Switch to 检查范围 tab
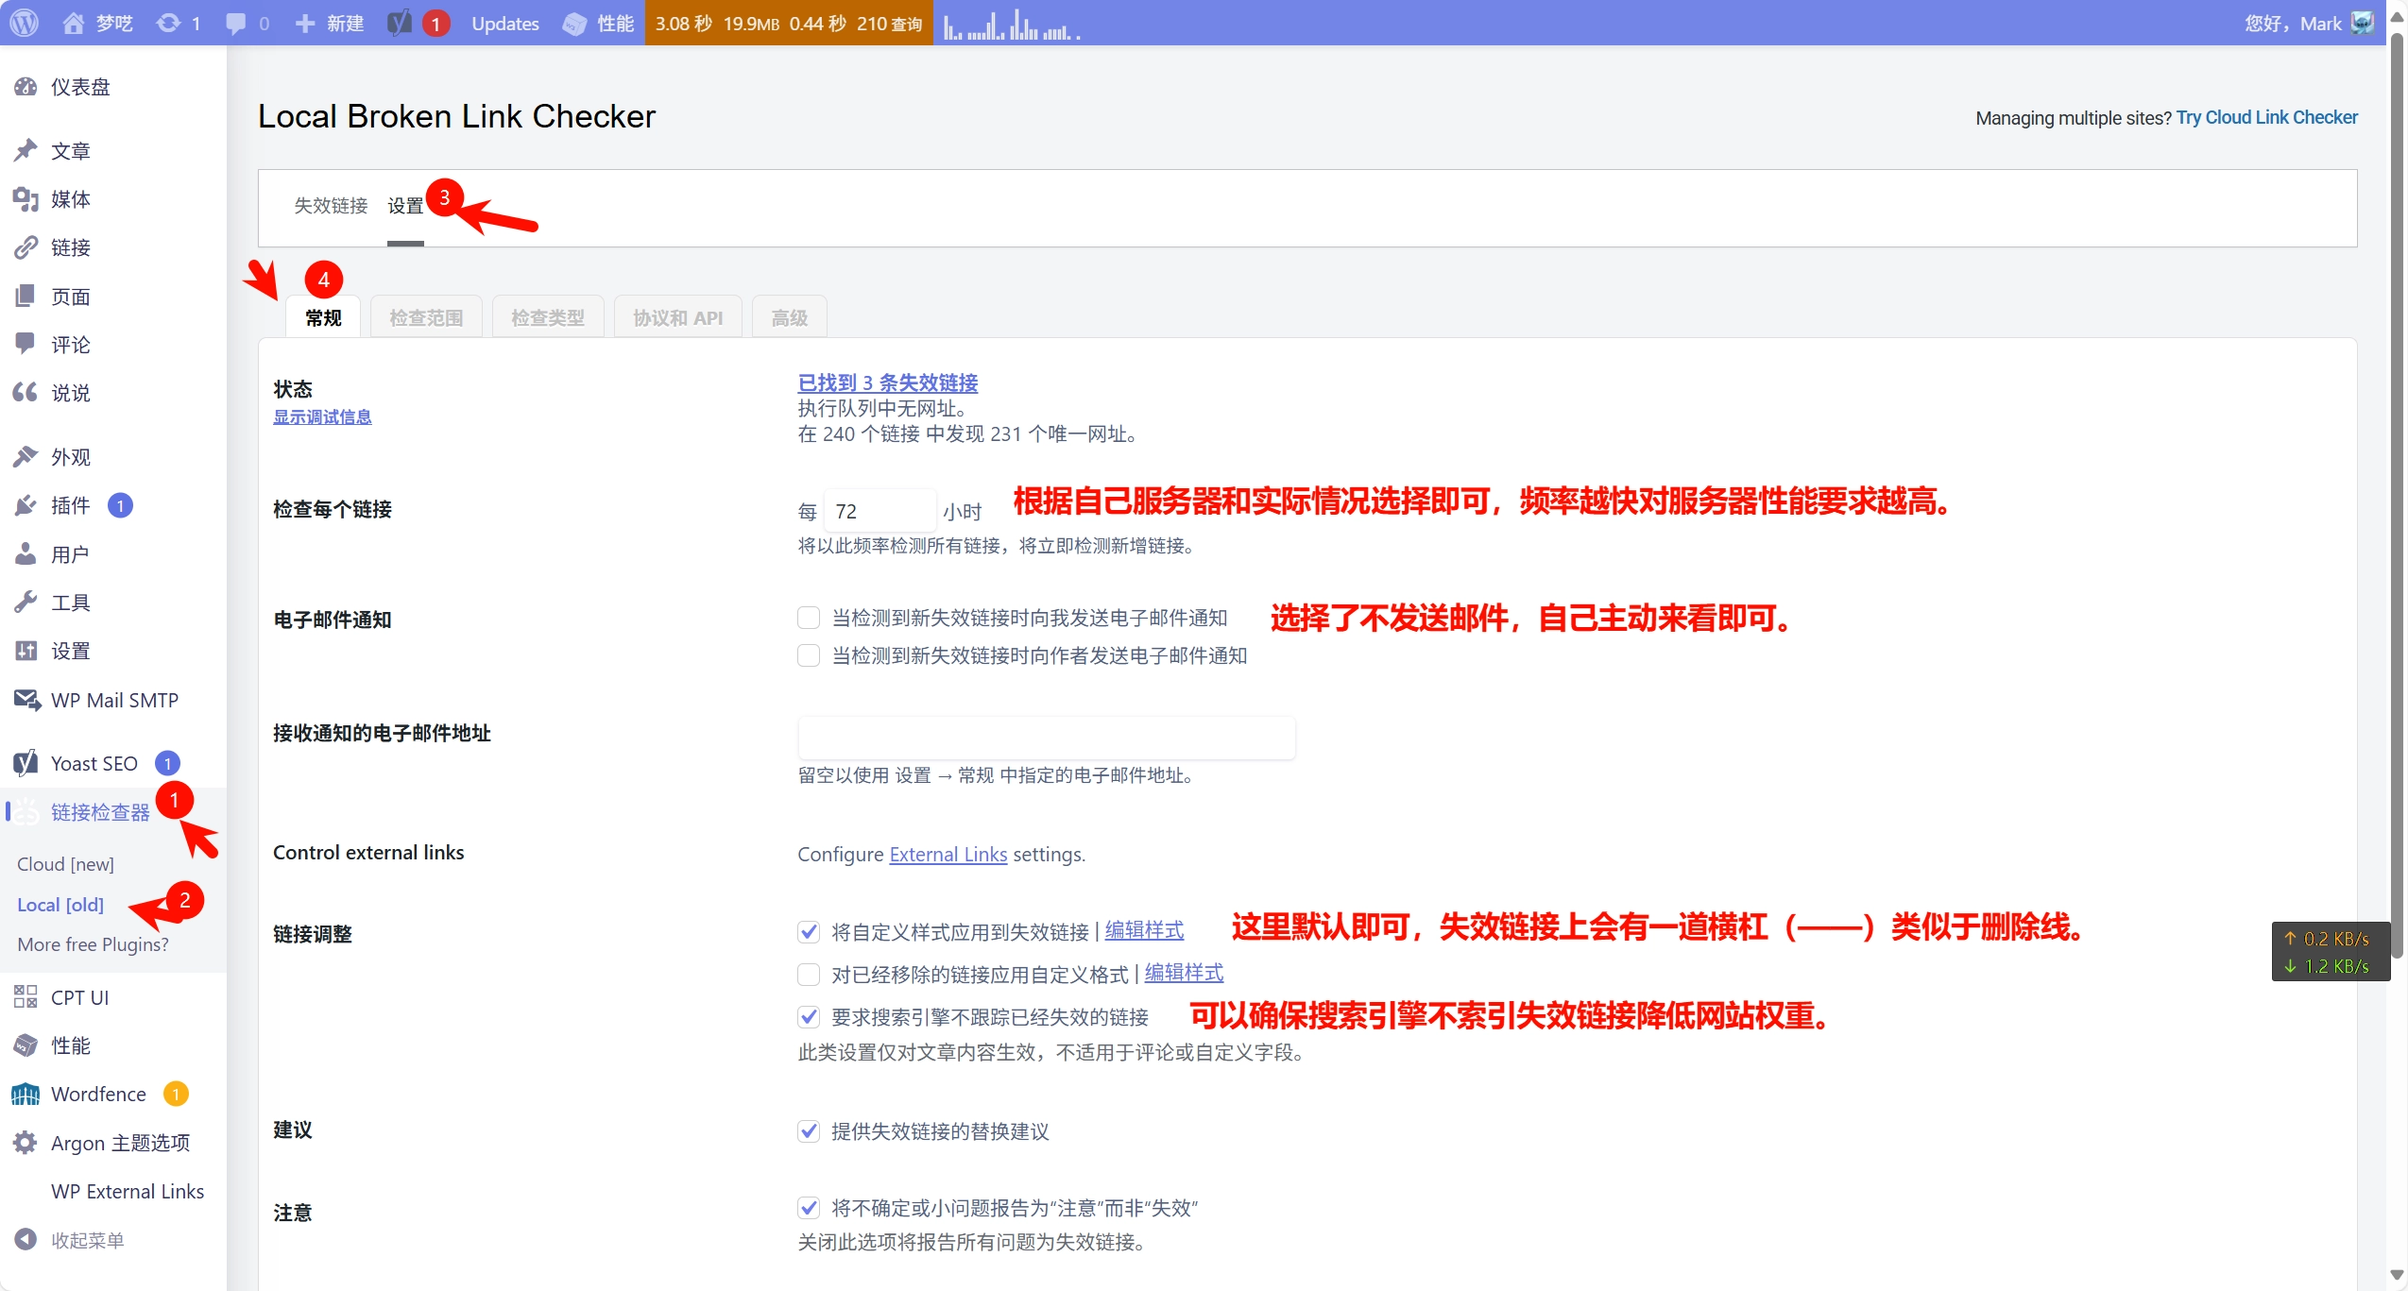The width and height of the screenshot is (2408, 1291). coord(426,317)
